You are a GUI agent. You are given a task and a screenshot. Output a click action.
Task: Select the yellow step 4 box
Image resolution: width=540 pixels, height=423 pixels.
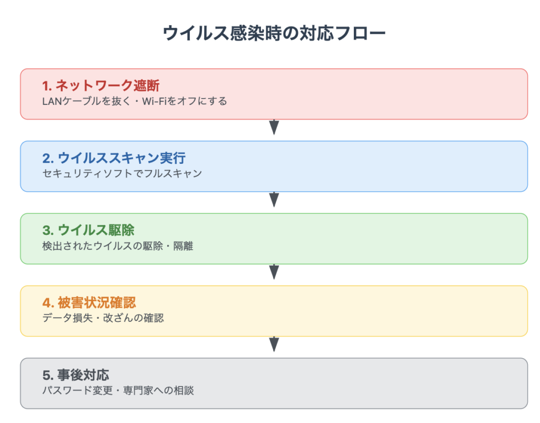274,311
